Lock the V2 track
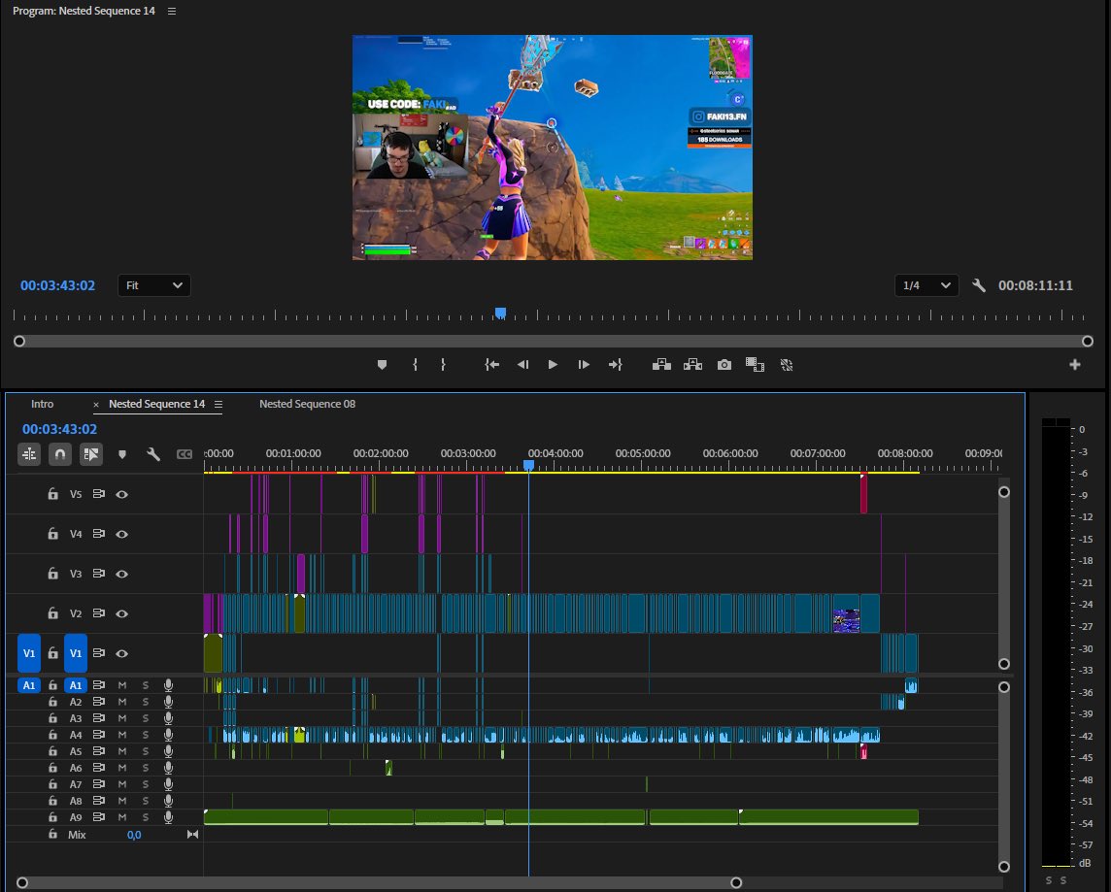The image size is (1111, 892). click(x=52, y=613)
